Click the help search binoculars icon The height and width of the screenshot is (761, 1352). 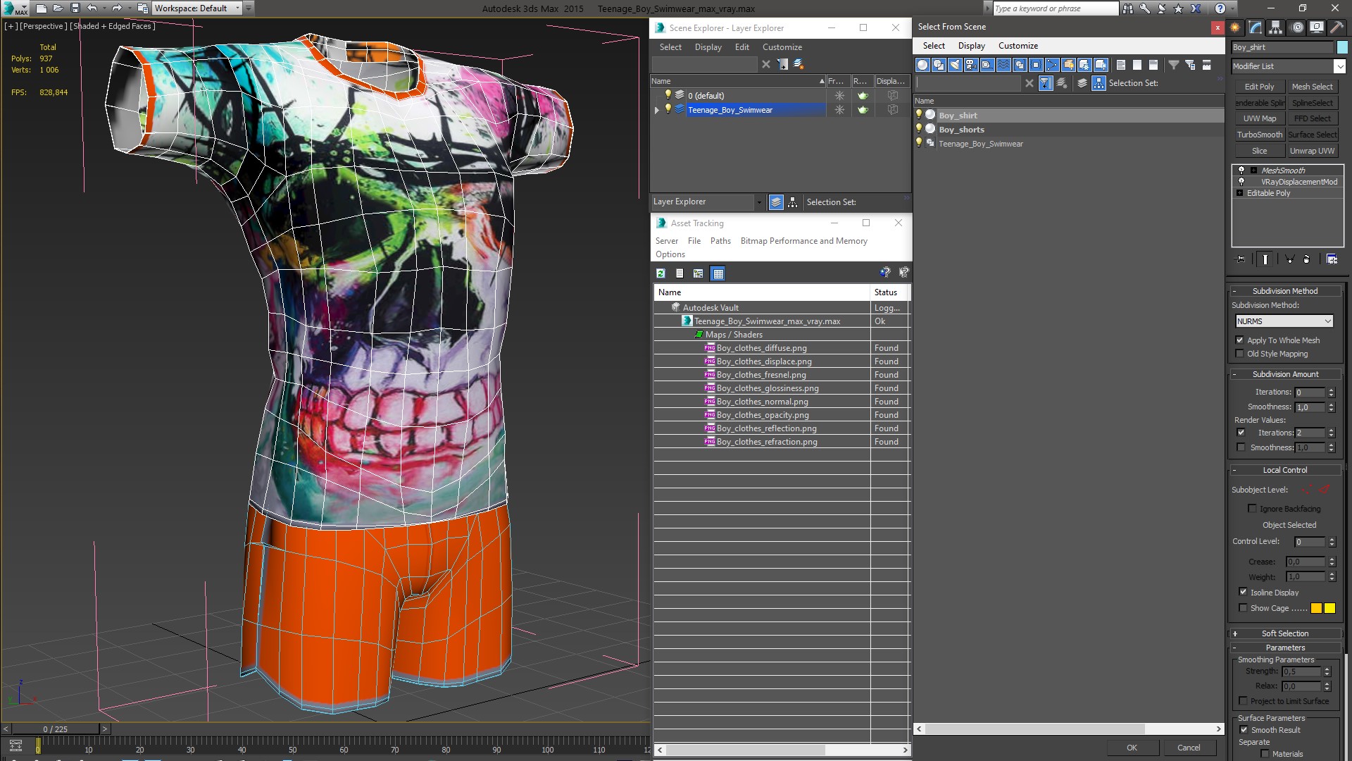1128,8
